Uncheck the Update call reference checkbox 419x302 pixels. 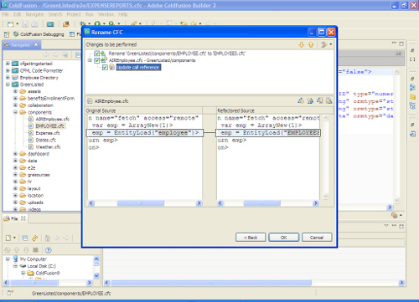pyautogui.click(x=105, y=67)
